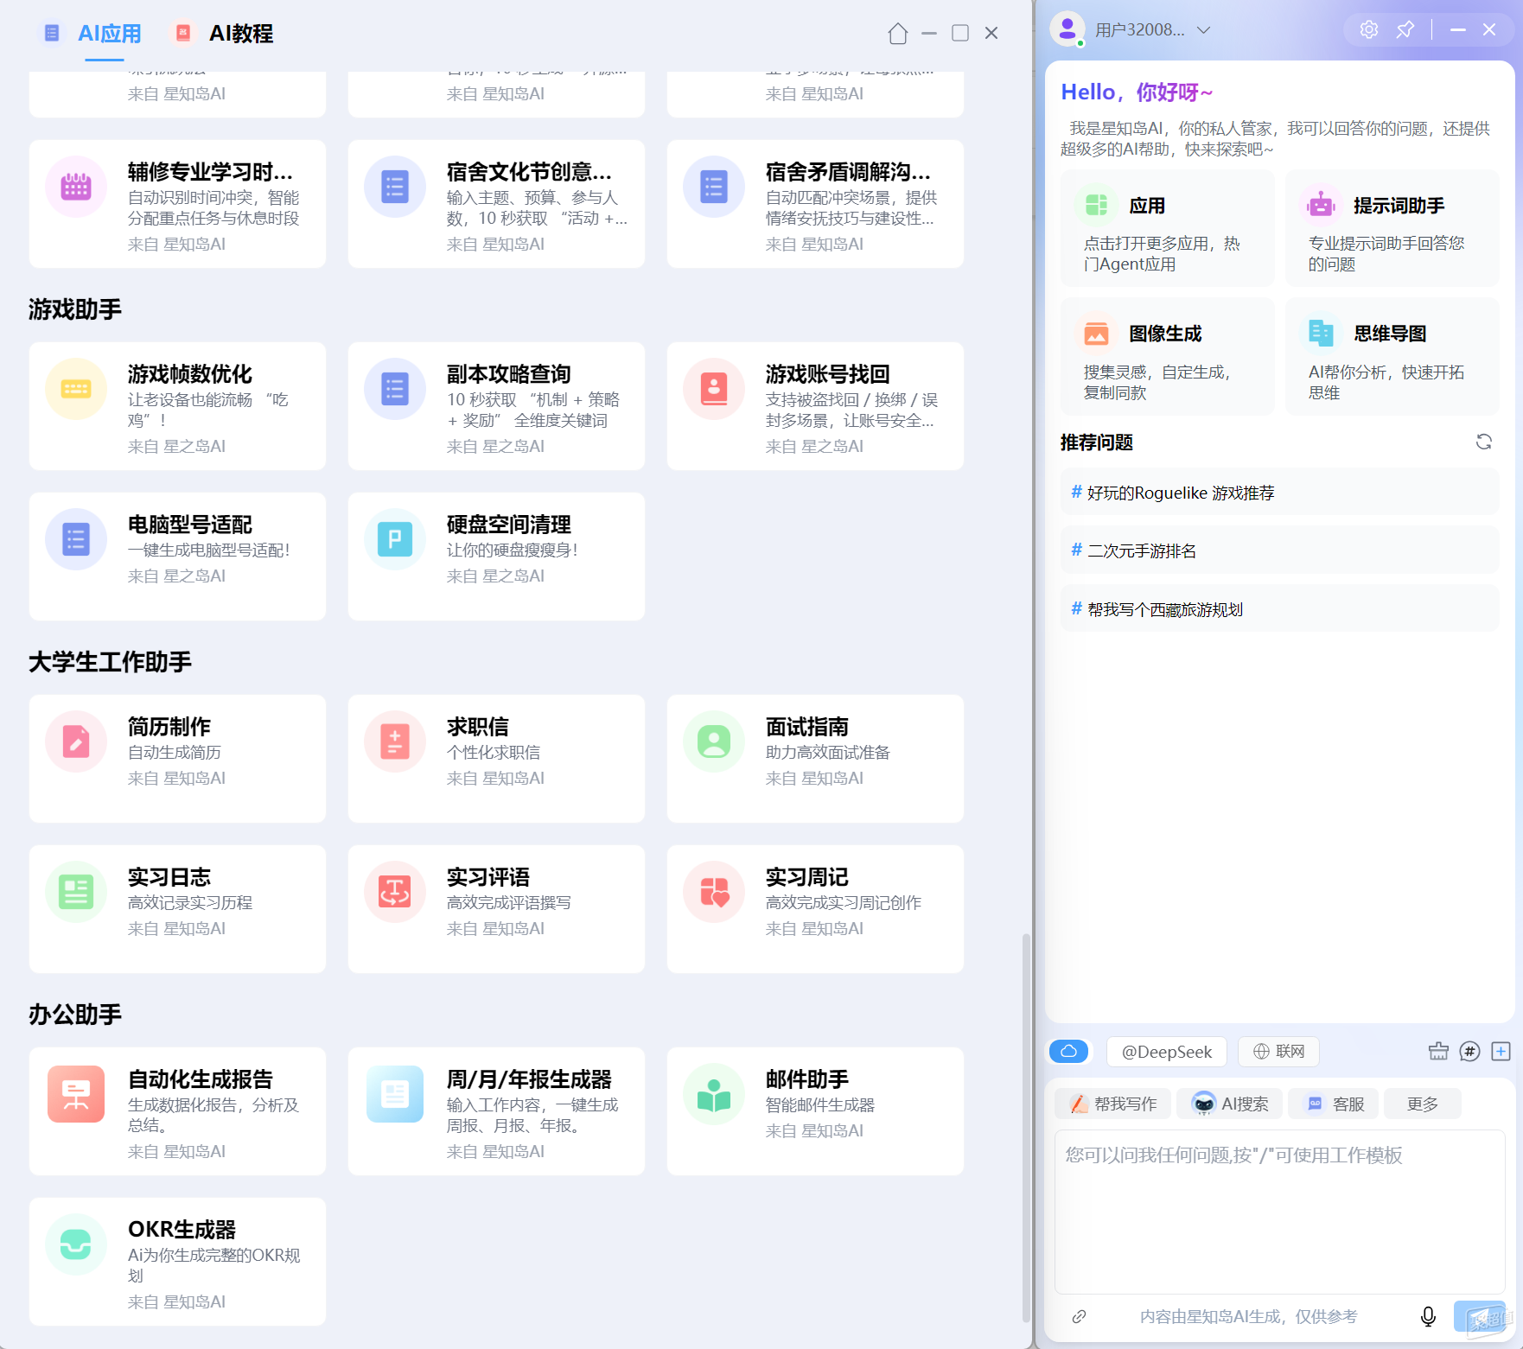
Task: Open the 硬盘空间清理 card title
Action: 509,525
